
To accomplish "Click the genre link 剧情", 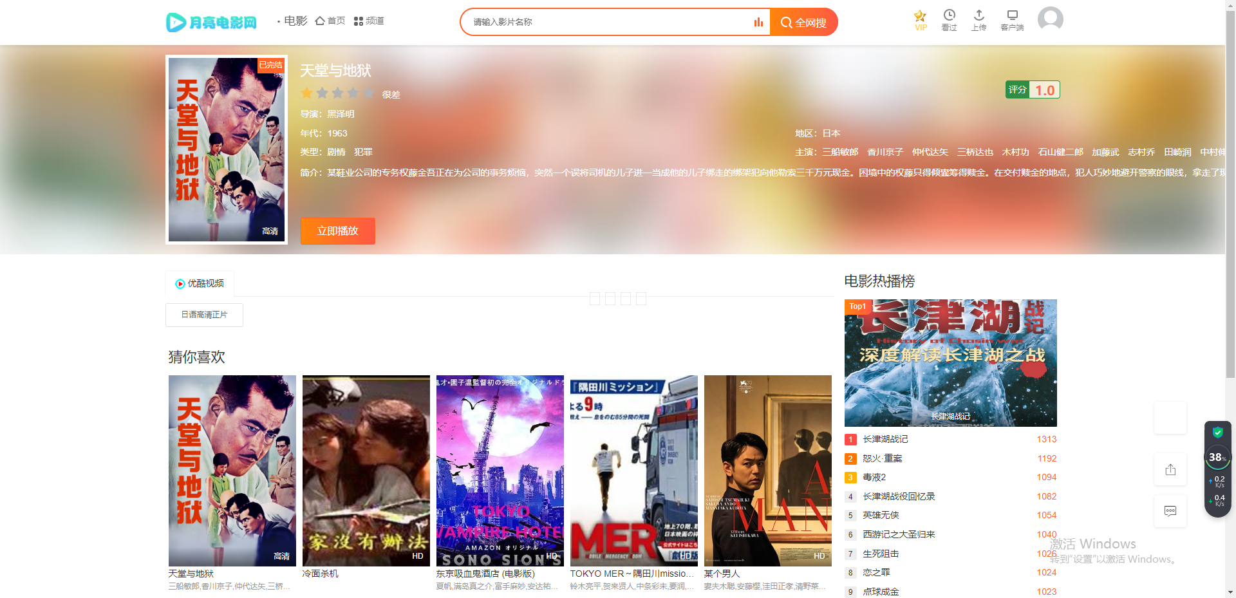I will click(336, 152).
